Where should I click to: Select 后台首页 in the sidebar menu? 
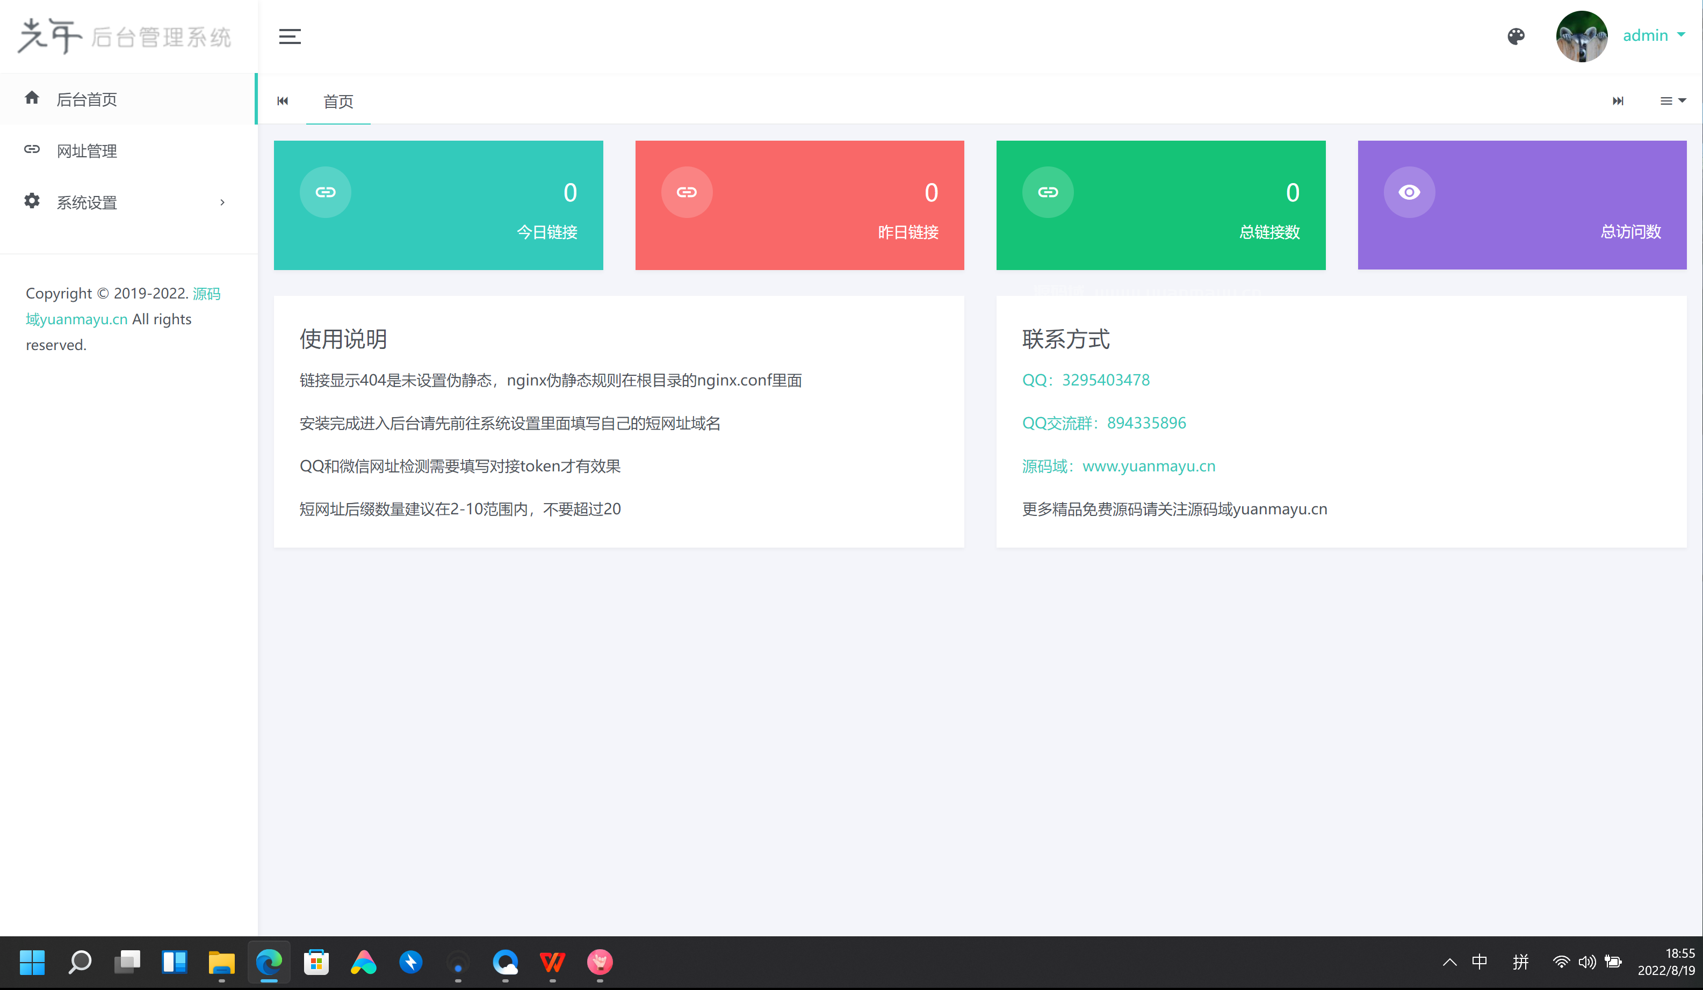86,99
